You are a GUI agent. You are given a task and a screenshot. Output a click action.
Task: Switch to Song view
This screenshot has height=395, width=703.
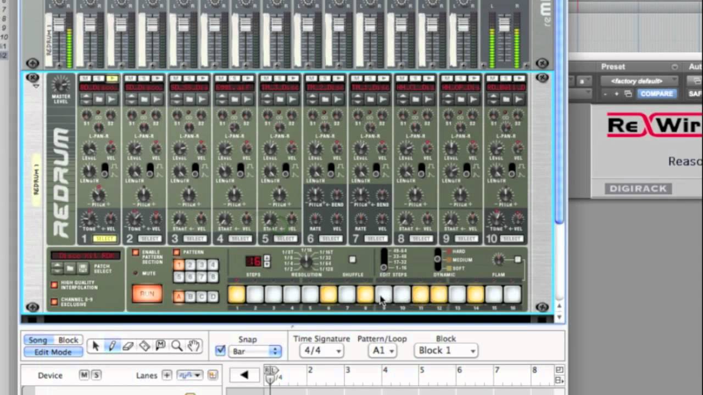[38, 340]
